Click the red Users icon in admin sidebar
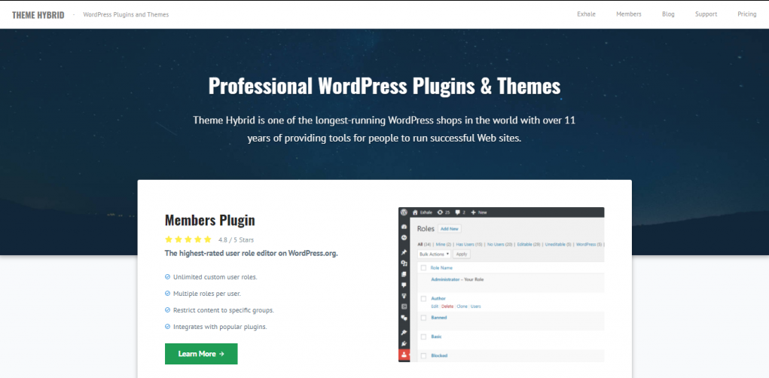 pyautogui.click(x=404, y=355)
